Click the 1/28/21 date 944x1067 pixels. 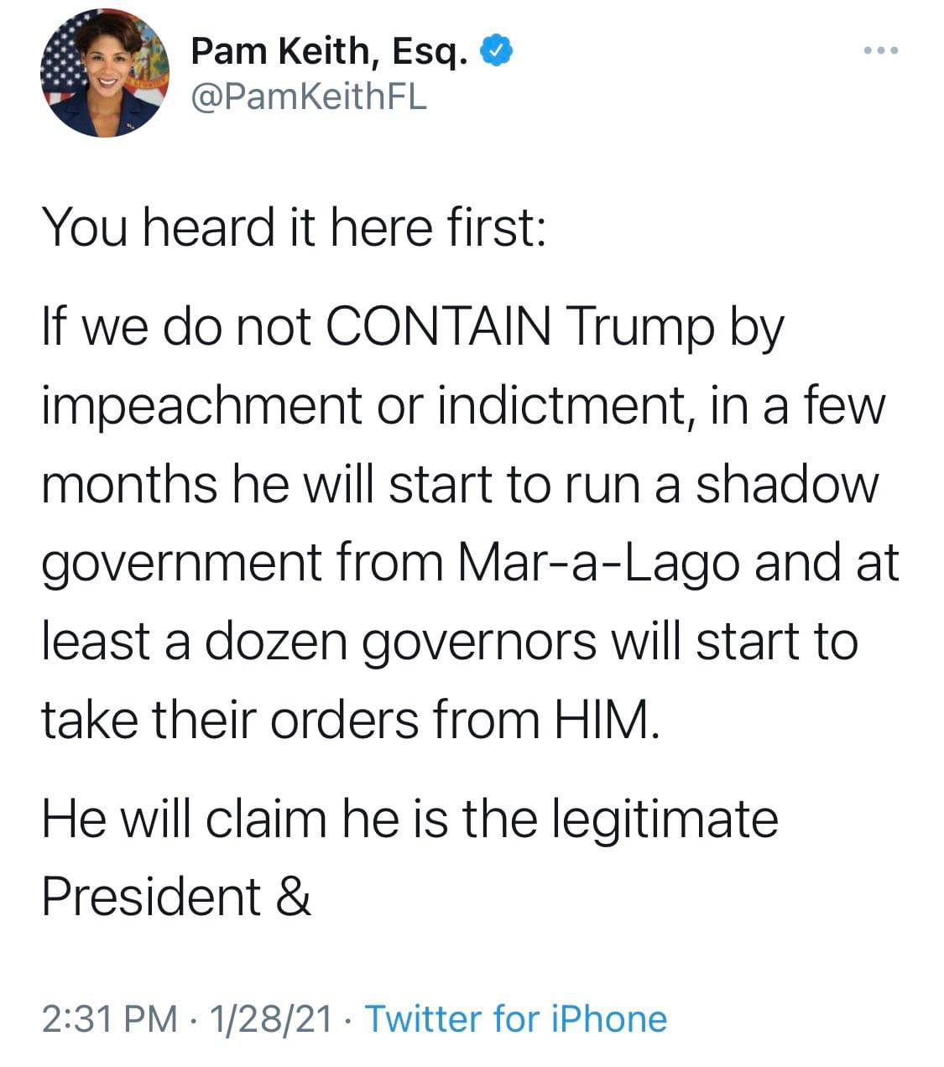tap(271, 1018)
